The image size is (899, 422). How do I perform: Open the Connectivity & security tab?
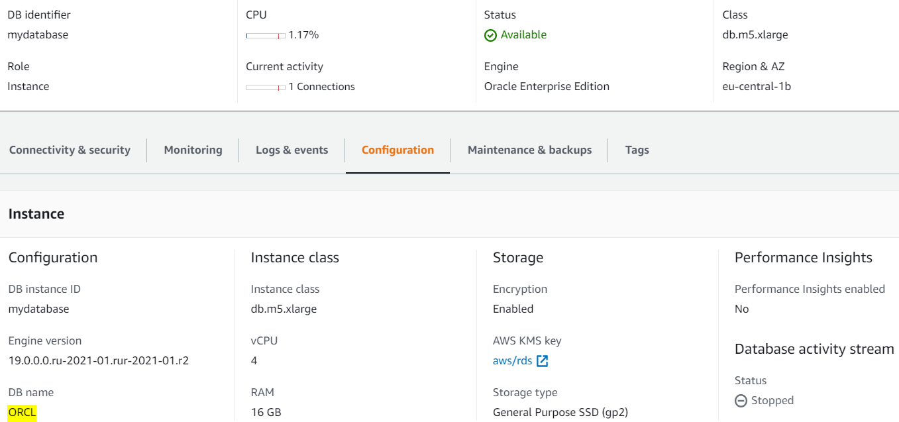click(70, 150)
